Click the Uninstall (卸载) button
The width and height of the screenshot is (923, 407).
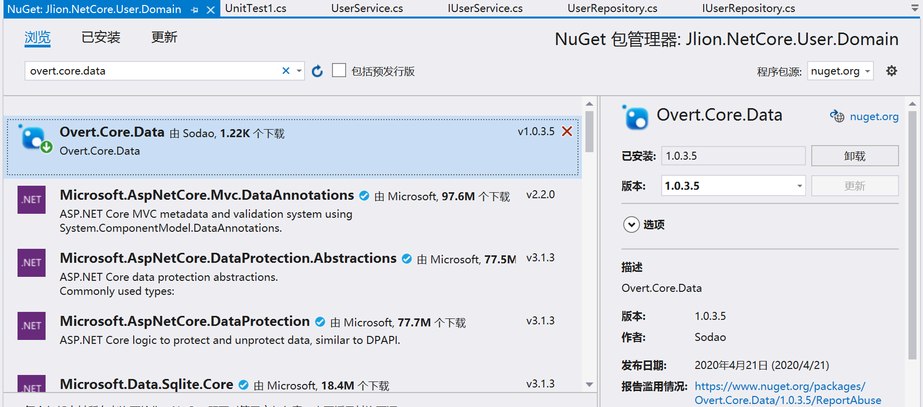coord(855,156)
